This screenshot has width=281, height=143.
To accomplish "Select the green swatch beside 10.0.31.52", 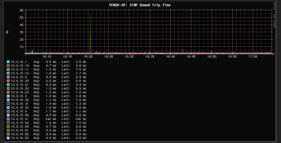I will pos(8,134).
